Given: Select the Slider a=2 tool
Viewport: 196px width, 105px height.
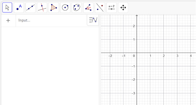Looking at the screenshot, I should (111, 8).
